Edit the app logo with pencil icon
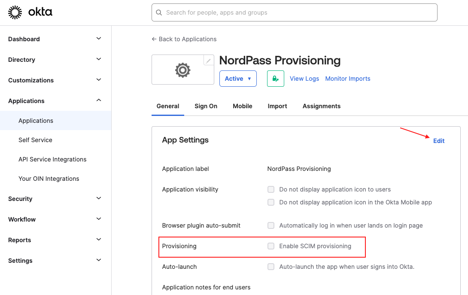The image size is (468, 295). [209, 61]
